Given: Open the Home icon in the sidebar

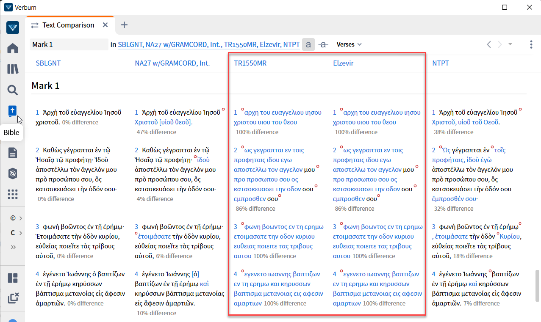Looking at the screenshot, I should click(x=13, y=48).
